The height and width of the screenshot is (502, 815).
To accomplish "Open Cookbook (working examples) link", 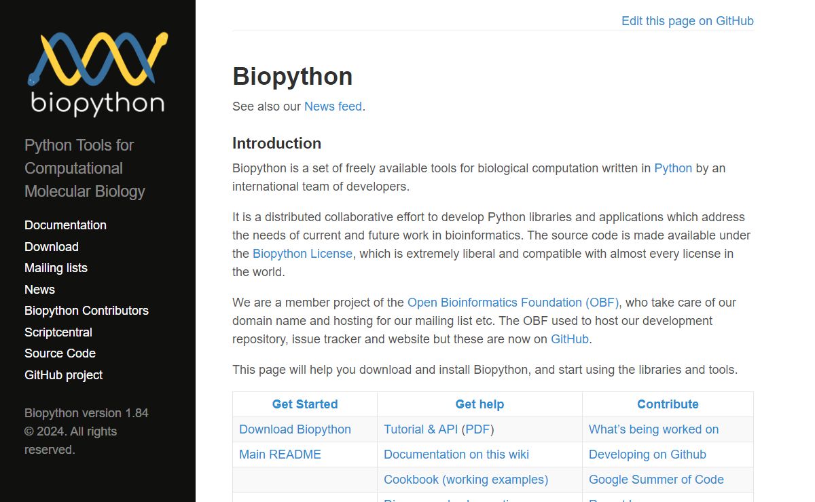I will (x=465, y=480).
